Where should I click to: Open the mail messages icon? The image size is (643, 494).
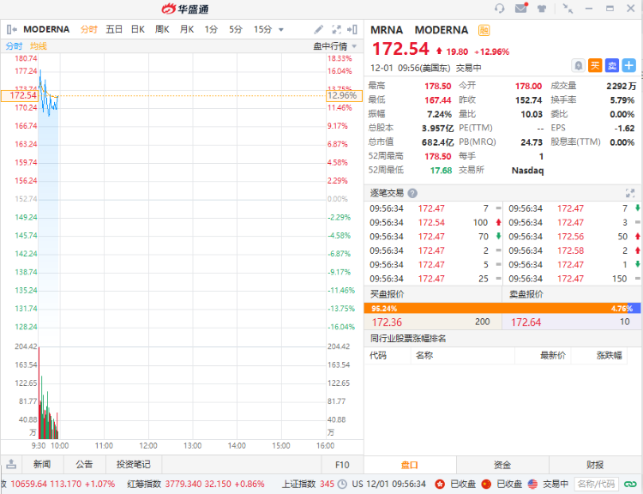click(x=520, y=8)
